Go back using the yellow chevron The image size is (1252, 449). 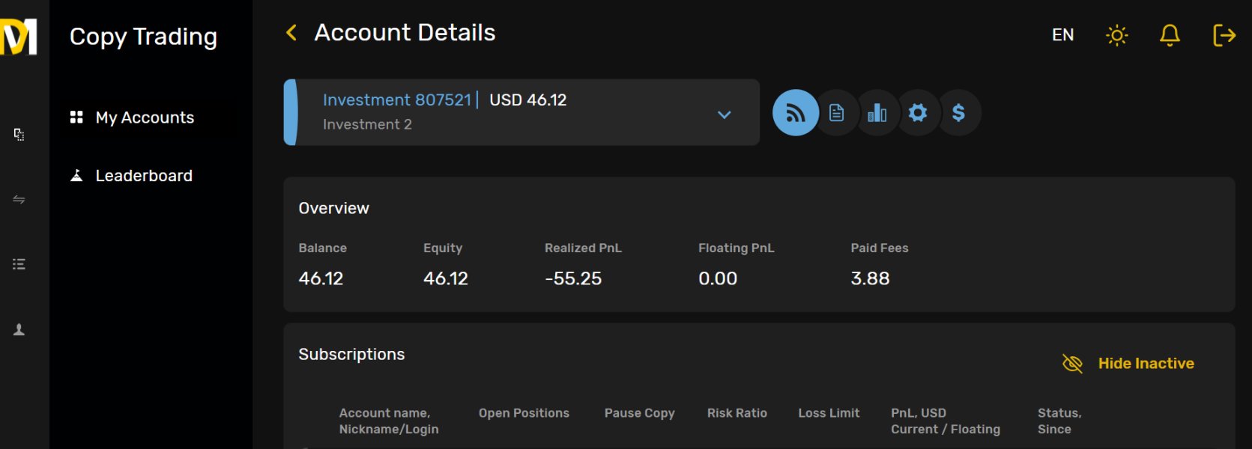click(x=291, y=33)
